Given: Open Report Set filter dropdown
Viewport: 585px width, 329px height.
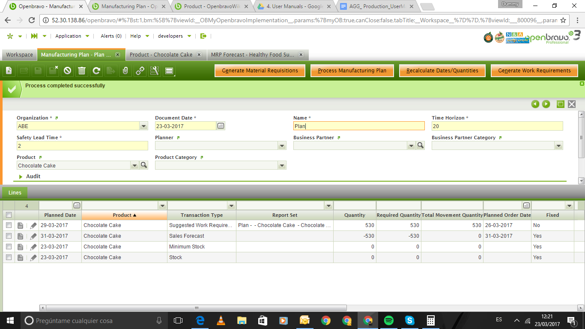Looking at the screenshot, I should coord(328,206).
